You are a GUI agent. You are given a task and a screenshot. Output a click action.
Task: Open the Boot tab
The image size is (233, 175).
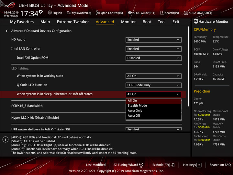click(x=147, y=22)
